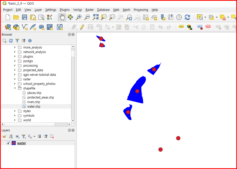Select the Zoom Out magnifier tool
The image size is (237, 169).
87,17
